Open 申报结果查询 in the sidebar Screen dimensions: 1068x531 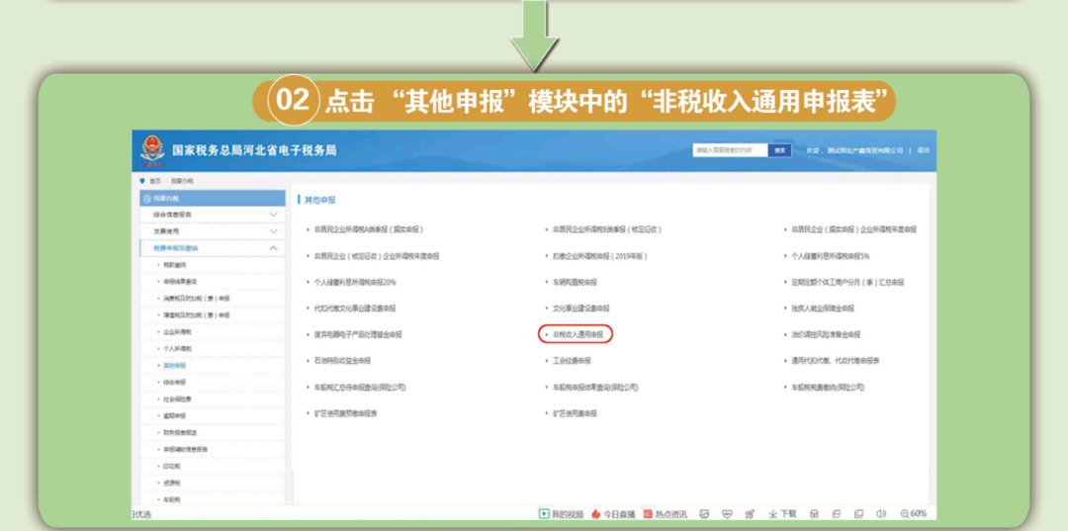click(x=180, y=282)
